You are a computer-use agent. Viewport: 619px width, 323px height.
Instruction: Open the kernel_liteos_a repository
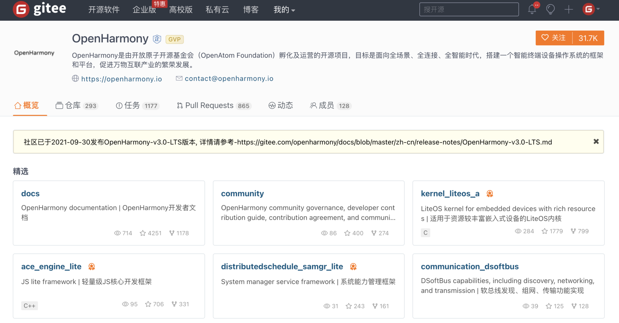click(x=450, y=194)
